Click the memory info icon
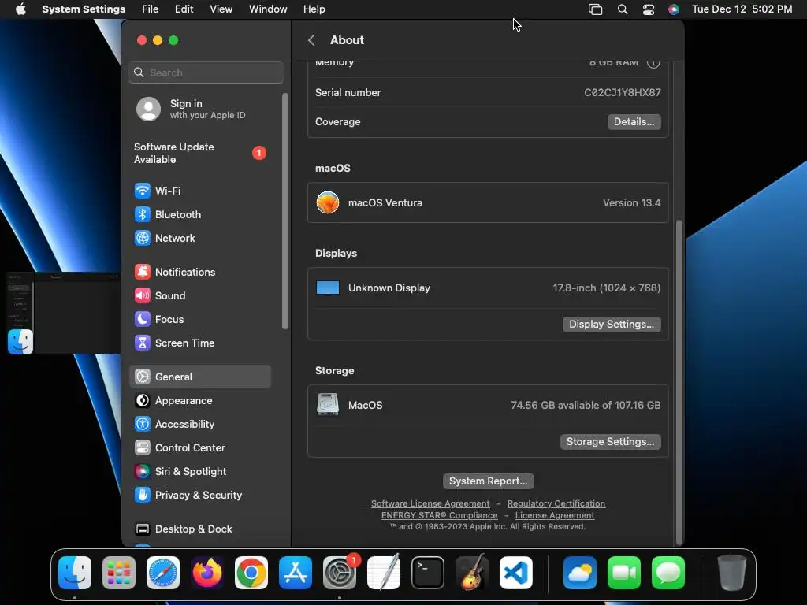The height and width of the screenshot is (605, 807). pyautogui.click(x=653, y=63)
